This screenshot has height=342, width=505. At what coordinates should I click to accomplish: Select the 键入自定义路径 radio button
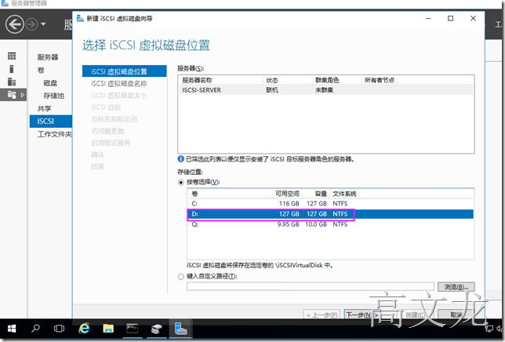coord(181,277)
